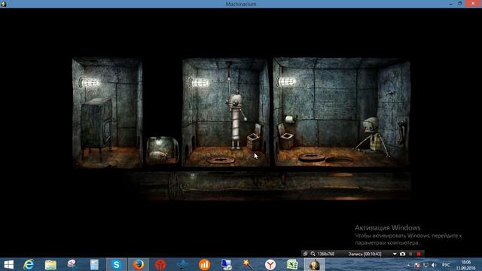Open the Windows Start button
The width and height of the screenshot is (482, 271).
[8, 264]
